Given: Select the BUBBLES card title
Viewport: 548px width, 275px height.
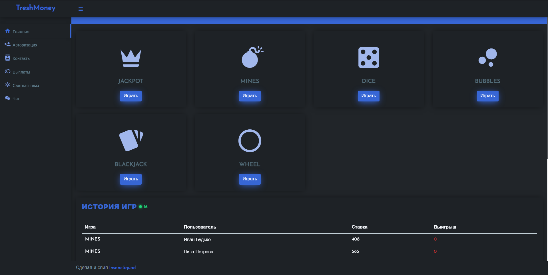Looking at the screenshot, I should click(x=488, y=81).
